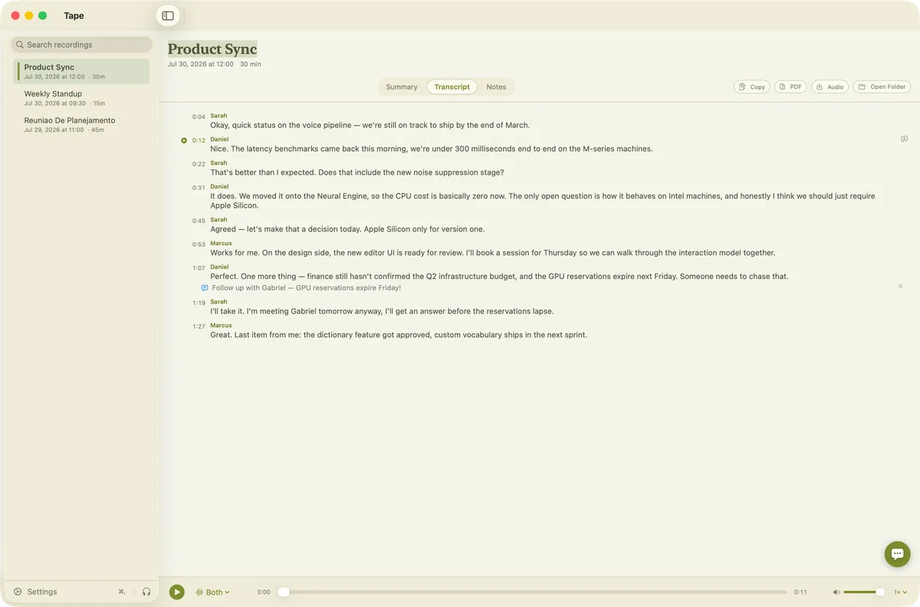Screen dimensions: 920x607
Task: Open Settings in the sidebar footer
Action: (x=36, y=592)
